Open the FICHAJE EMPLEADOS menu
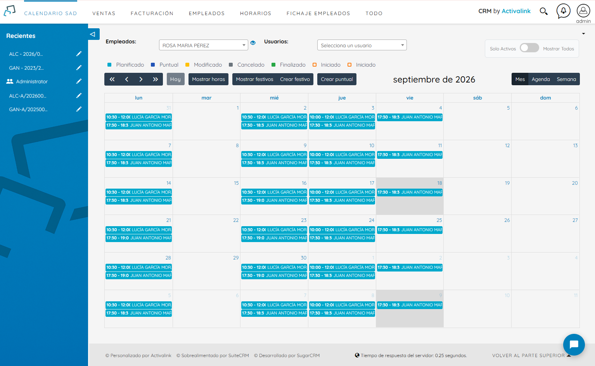Screen dimensions: 595x366 318,13
